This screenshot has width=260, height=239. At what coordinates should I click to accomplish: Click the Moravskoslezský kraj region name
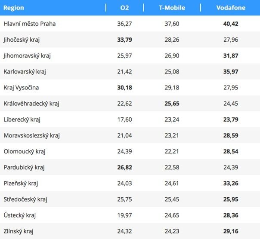tap(31, 135)
